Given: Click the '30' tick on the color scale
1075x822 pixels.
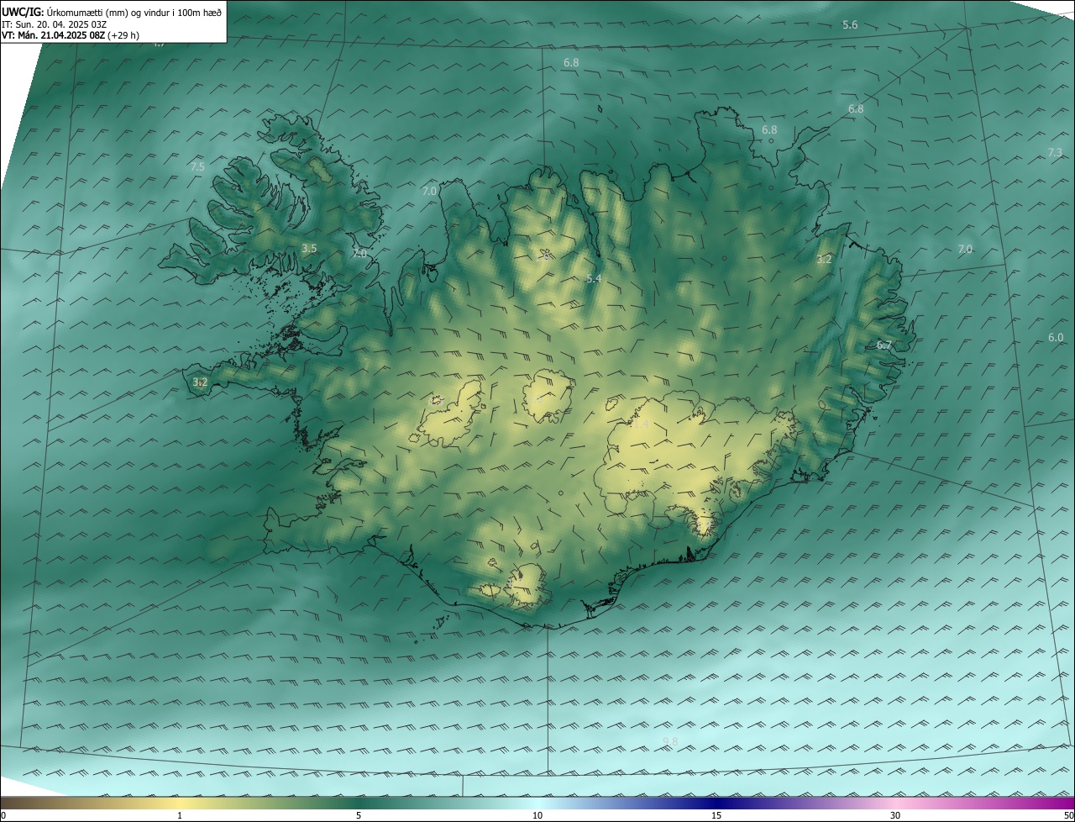Looking at the screenshot, I should (x=895, y=815).
